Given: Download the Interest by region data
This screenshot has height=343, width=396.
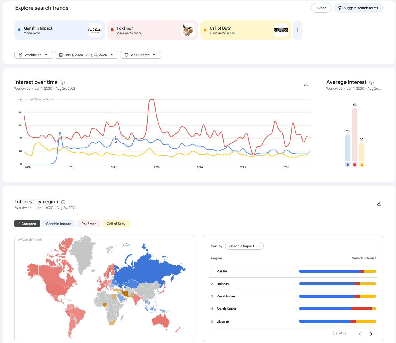Looking at the screenshot, I should [379, 204].
